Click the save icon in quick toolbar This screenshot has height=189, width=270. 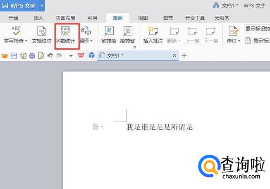[14, 55]
